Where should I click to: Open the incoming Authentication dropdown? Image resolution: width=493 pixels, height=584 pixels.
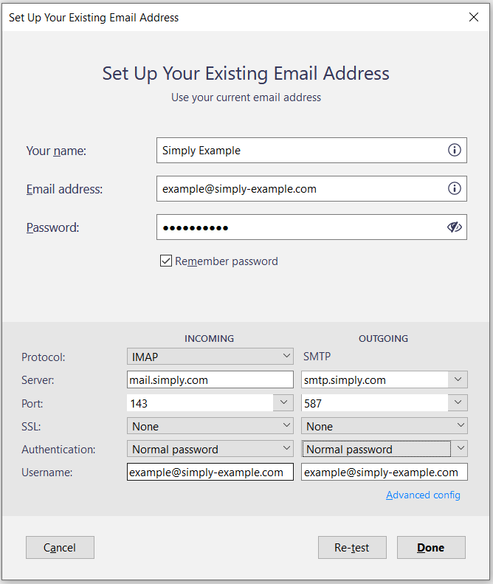click(210, 449)
